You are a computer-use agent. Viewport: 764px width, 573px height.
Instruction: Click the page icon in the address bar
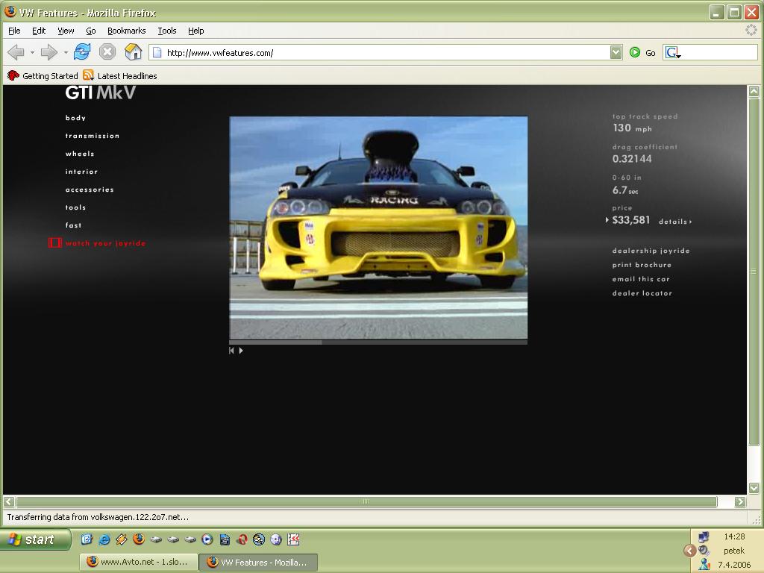tap(157, 53)
